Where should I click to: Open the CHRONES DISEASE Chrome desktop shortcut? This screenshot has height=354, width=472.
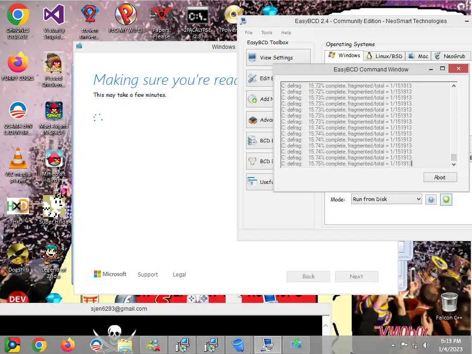(18, 21)
